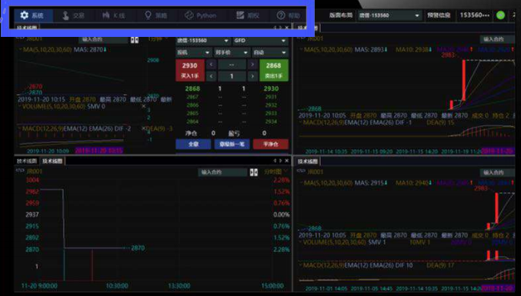Viewport: 521px width, 296px height.
Task: Increase order quantity with right arrow stepper
Action: coord(252,76)
